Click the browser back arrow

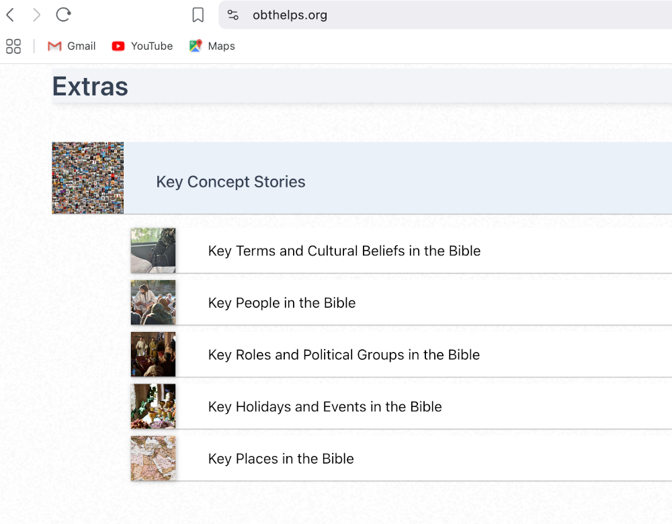click(x=10, y=15)
